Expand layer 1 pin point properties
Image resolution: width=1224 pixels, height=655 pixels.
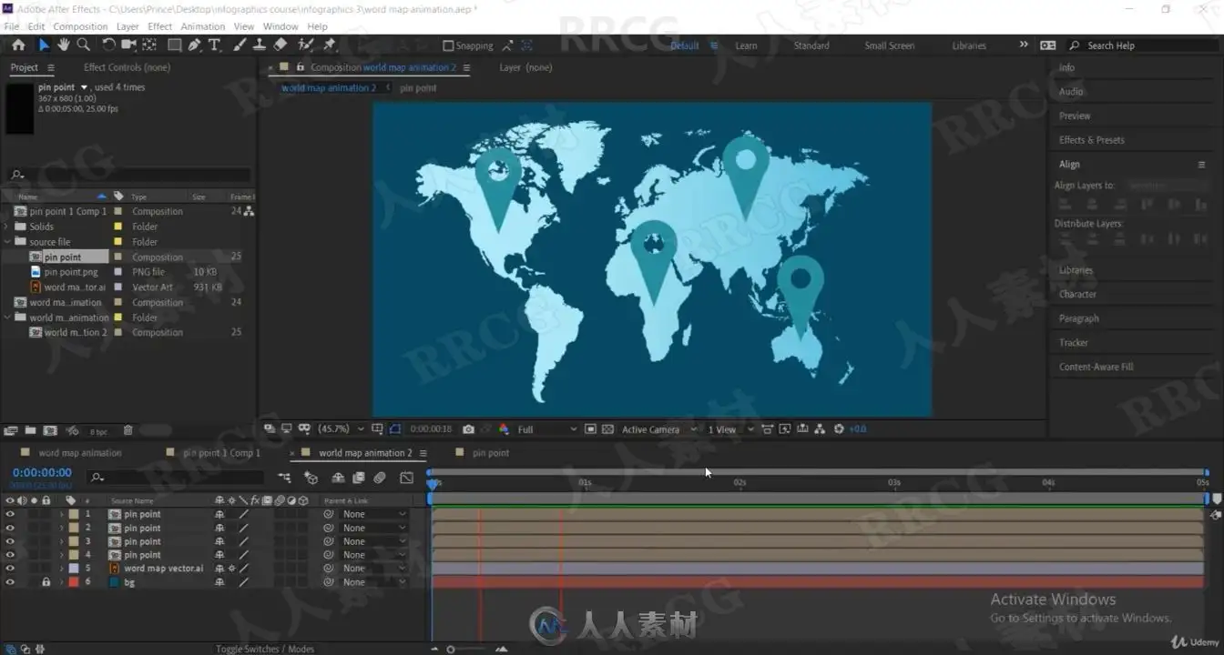coord(62,514)
